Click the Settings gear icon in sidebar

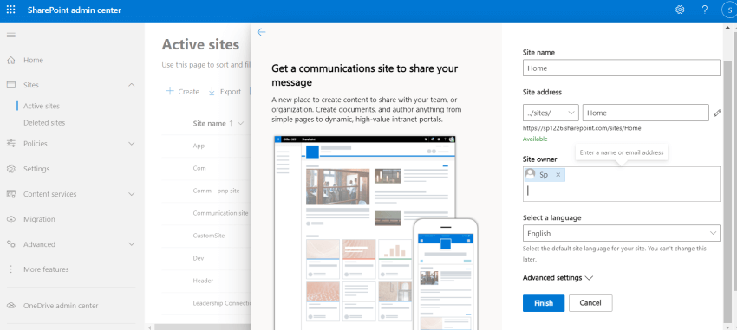(11, 169)
